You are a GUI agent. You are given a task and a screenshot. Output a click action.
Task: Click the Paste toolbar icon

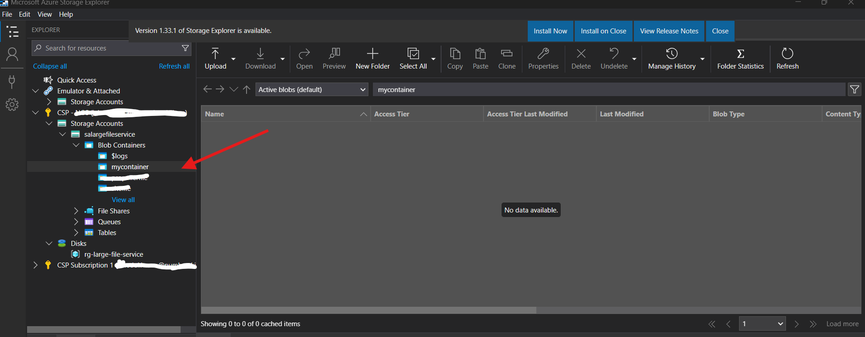(480, 59)
